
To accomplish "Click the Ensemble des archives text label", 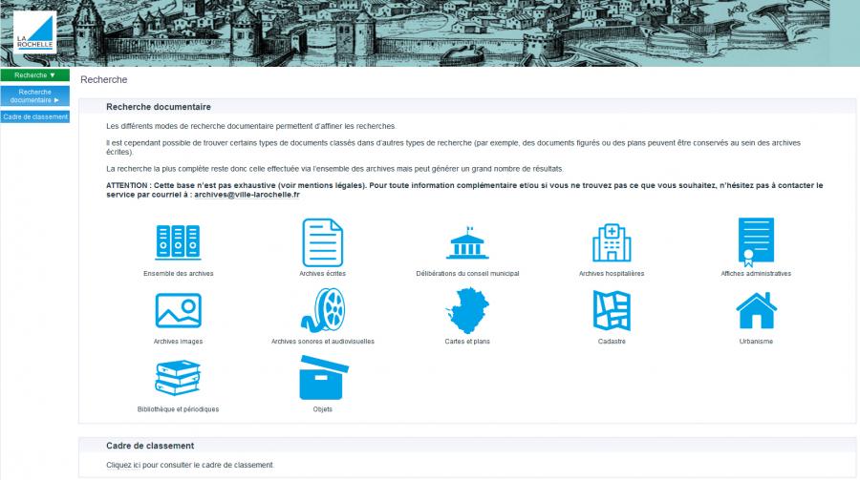I will point(179,274).
